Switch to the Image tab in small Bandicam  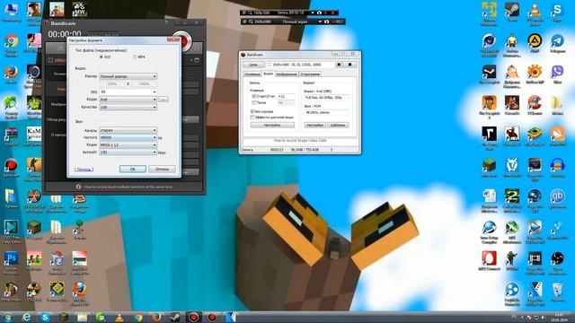click(x=287, y=74)
